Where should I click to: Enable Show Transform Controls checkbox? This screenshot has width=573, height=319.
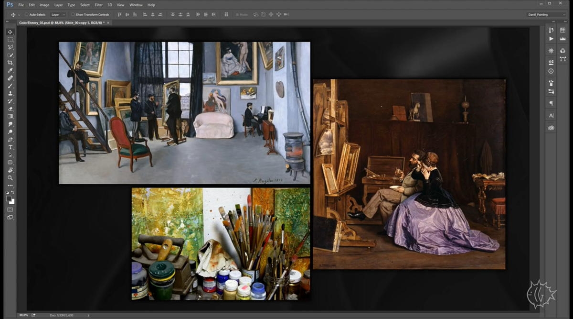click(72, 15)
